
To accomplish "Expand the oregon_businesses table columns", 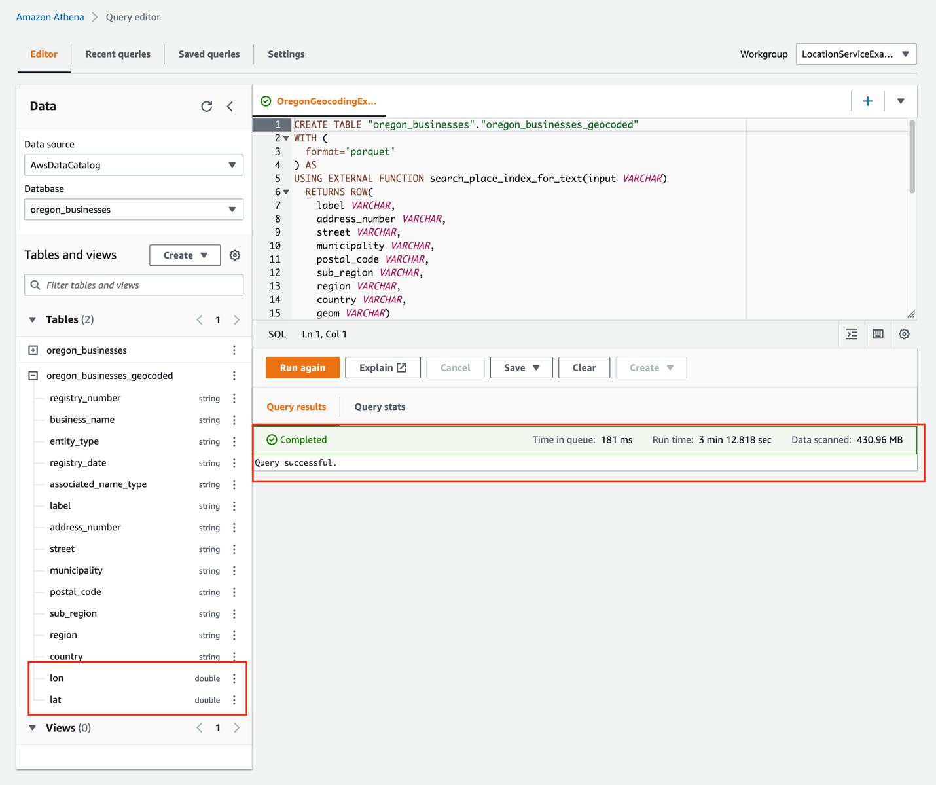I will 33,350.
